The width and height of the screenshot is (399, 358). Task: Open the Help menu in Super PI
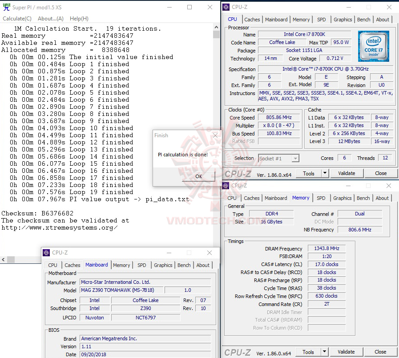(x=78, y=18)
